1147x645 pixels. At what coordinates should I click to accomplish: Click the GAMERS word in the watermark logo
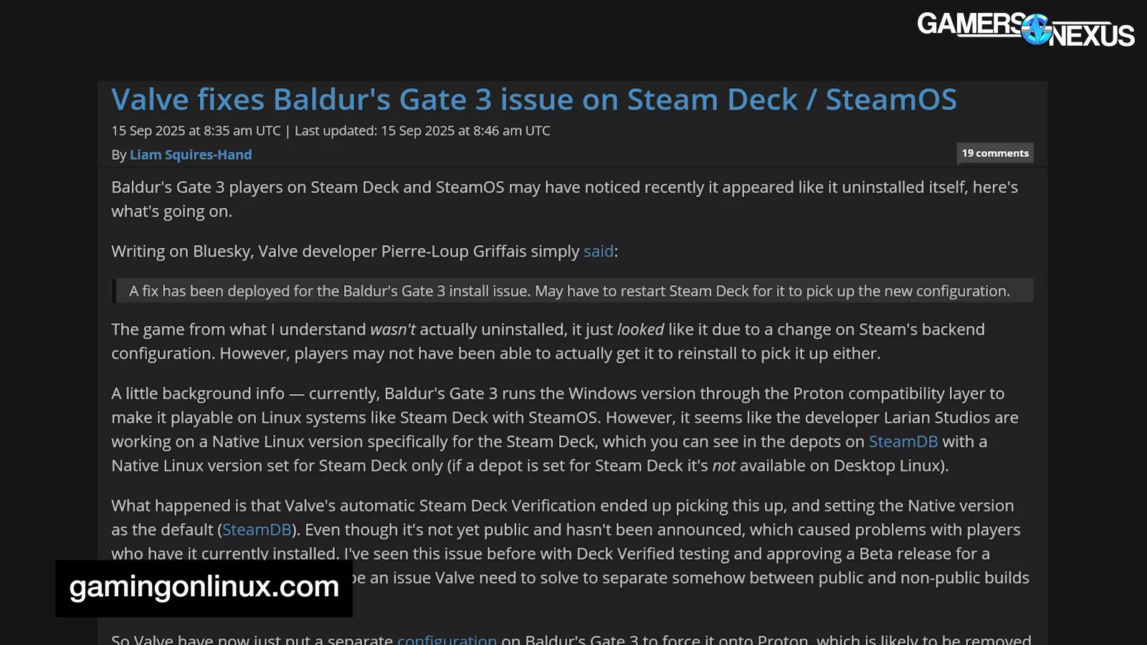pyautogui.click(x=971, y=24)
